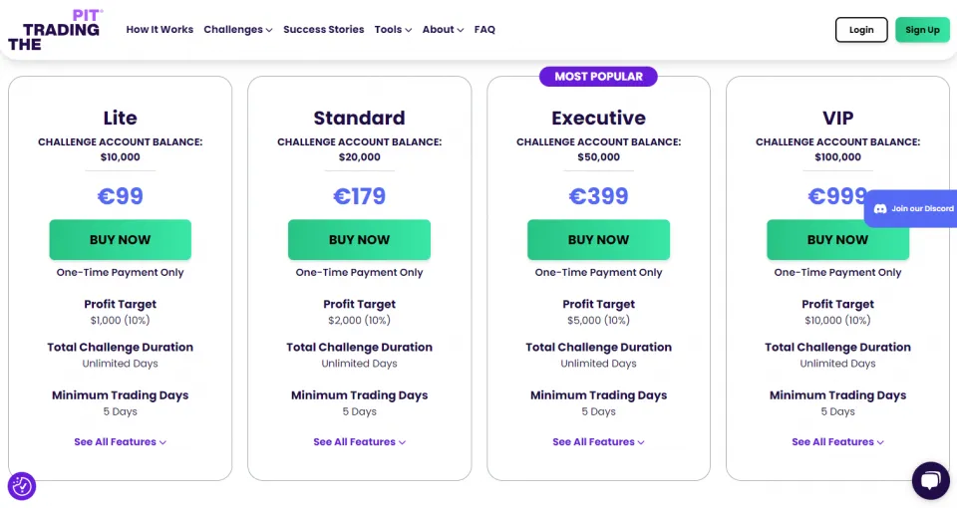Click the cookie preferences icon
The width and height of the screenshot is (957, 508).
pyautogui.click(x=22, y=486)
